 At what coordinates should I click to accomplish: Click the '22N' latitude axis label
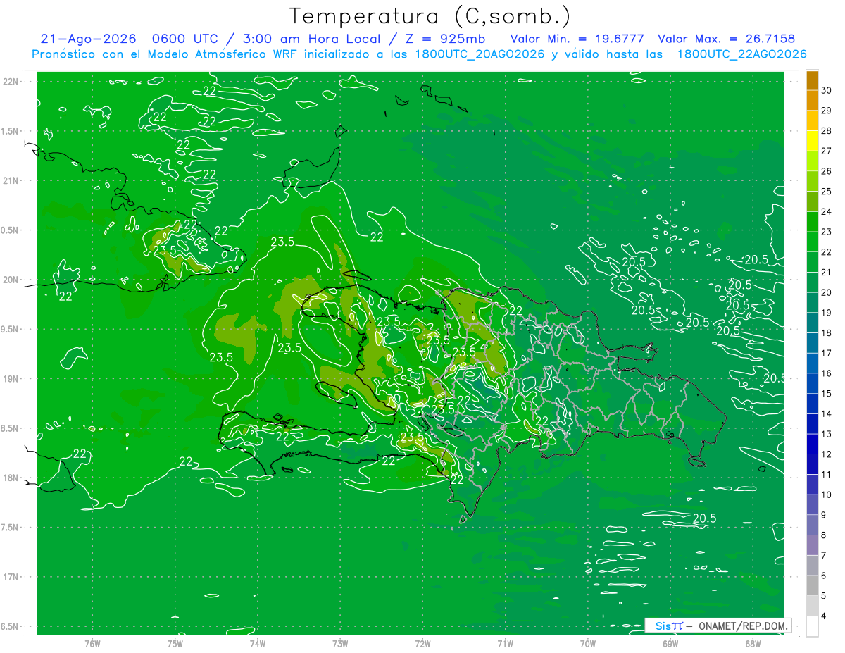[12, 82]
